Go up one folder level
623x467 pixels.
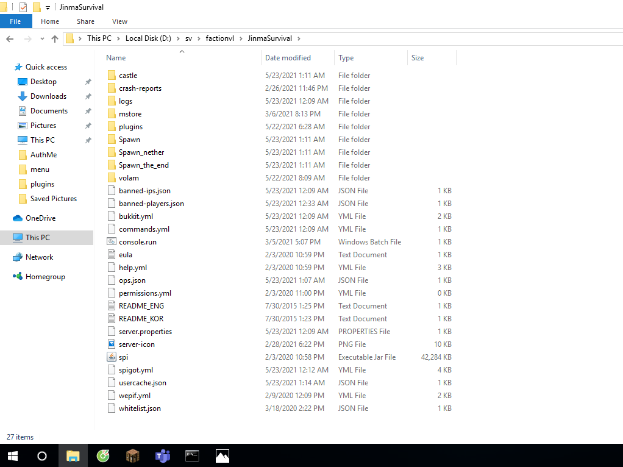coord(55,38)
